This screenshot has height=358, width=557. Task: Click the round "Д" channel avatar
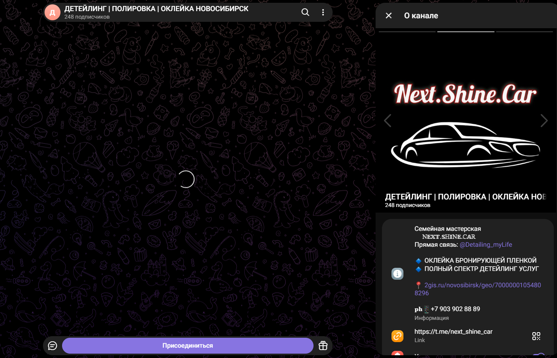click(x=53, y=12)
